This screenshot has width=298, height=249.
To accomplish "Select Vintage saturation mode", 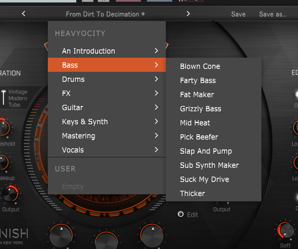I will click(x=18, y=92).
